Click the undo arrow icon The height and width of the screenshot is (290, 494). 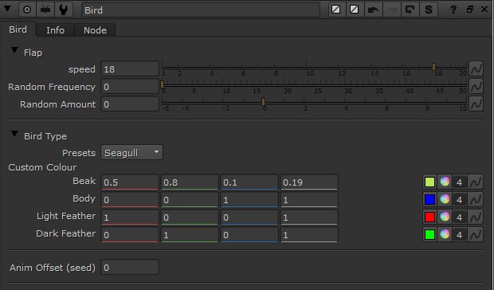pos(373,10)
